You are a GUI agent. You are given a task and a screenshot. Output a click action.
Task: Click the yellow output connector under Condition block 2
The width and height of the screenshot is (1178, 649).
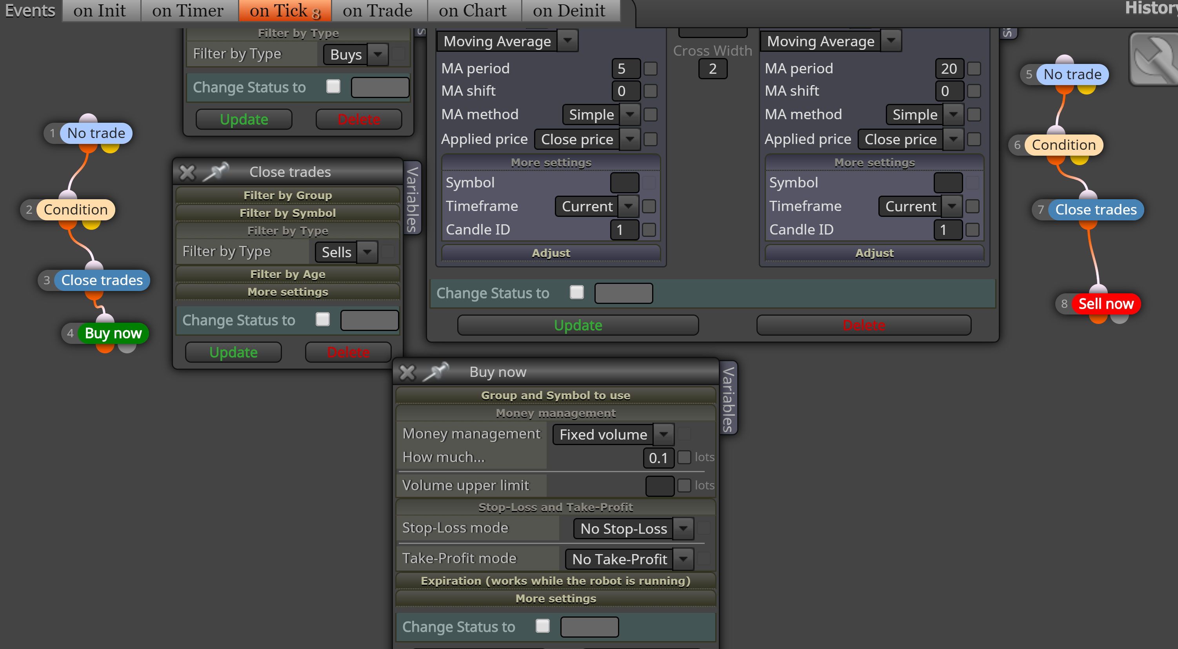point(91,224)
